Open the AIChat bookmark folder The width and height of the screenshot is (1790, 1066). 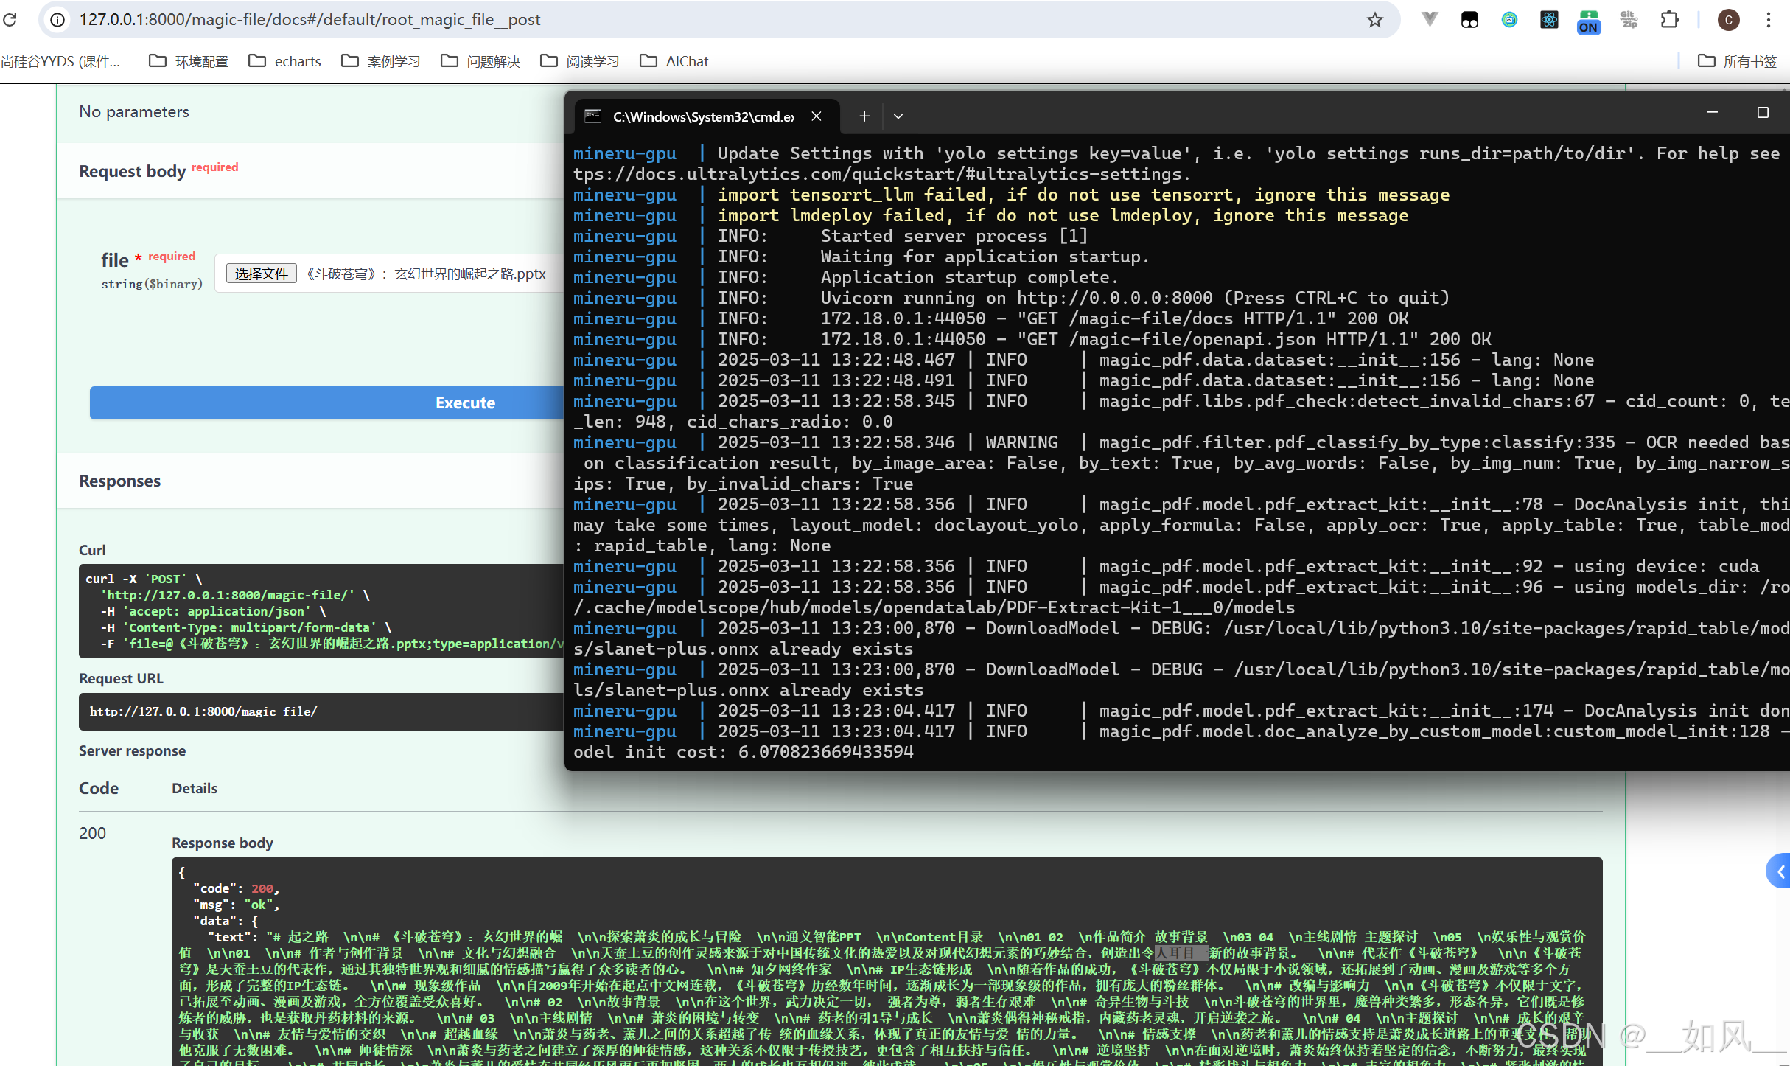674,61
